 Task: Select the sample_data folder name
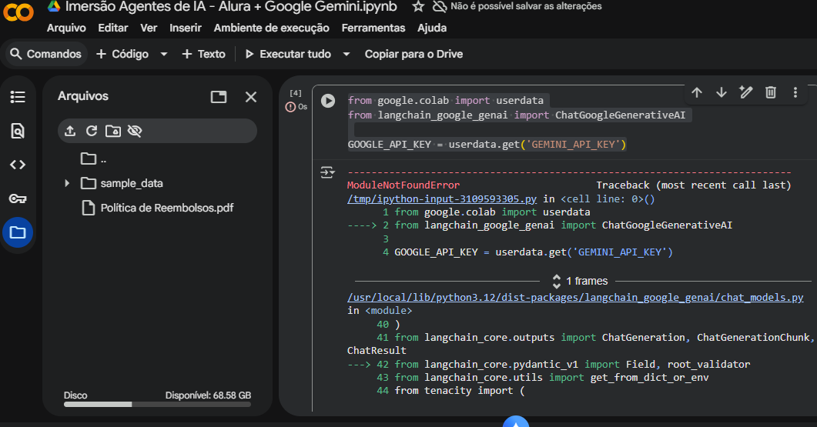(132, 183)
